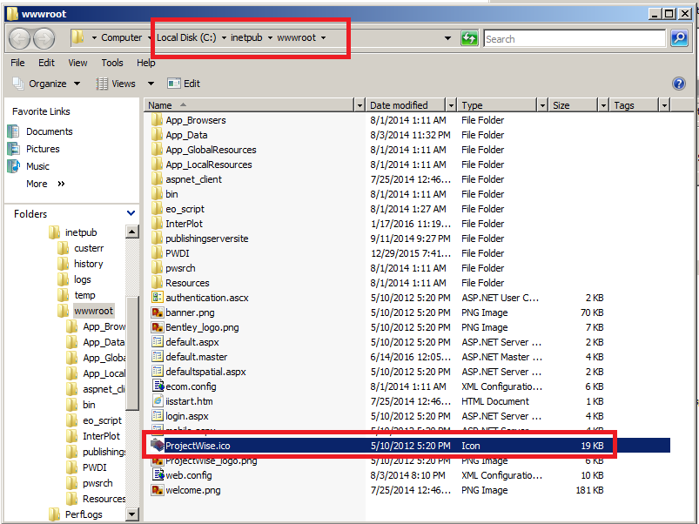699x524 pixels.
Task: Select the login.aspx file icon
Action: coord(158,415)
